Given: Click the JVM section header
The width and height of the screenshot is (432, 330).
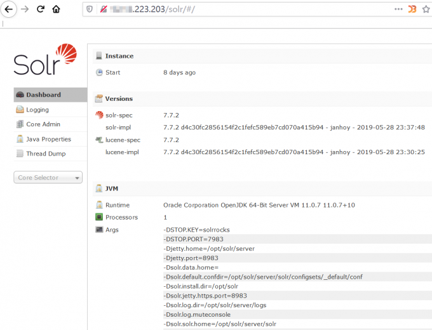Looking at the screenshot, I should [x=262, y=188].
